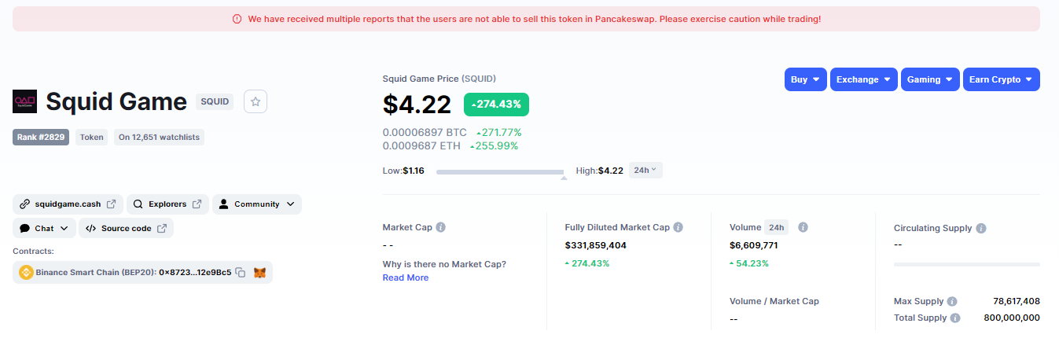Copy the BEP20 contract address
The width and height of the screenshot is (1059, 338).
pos(241,273)
